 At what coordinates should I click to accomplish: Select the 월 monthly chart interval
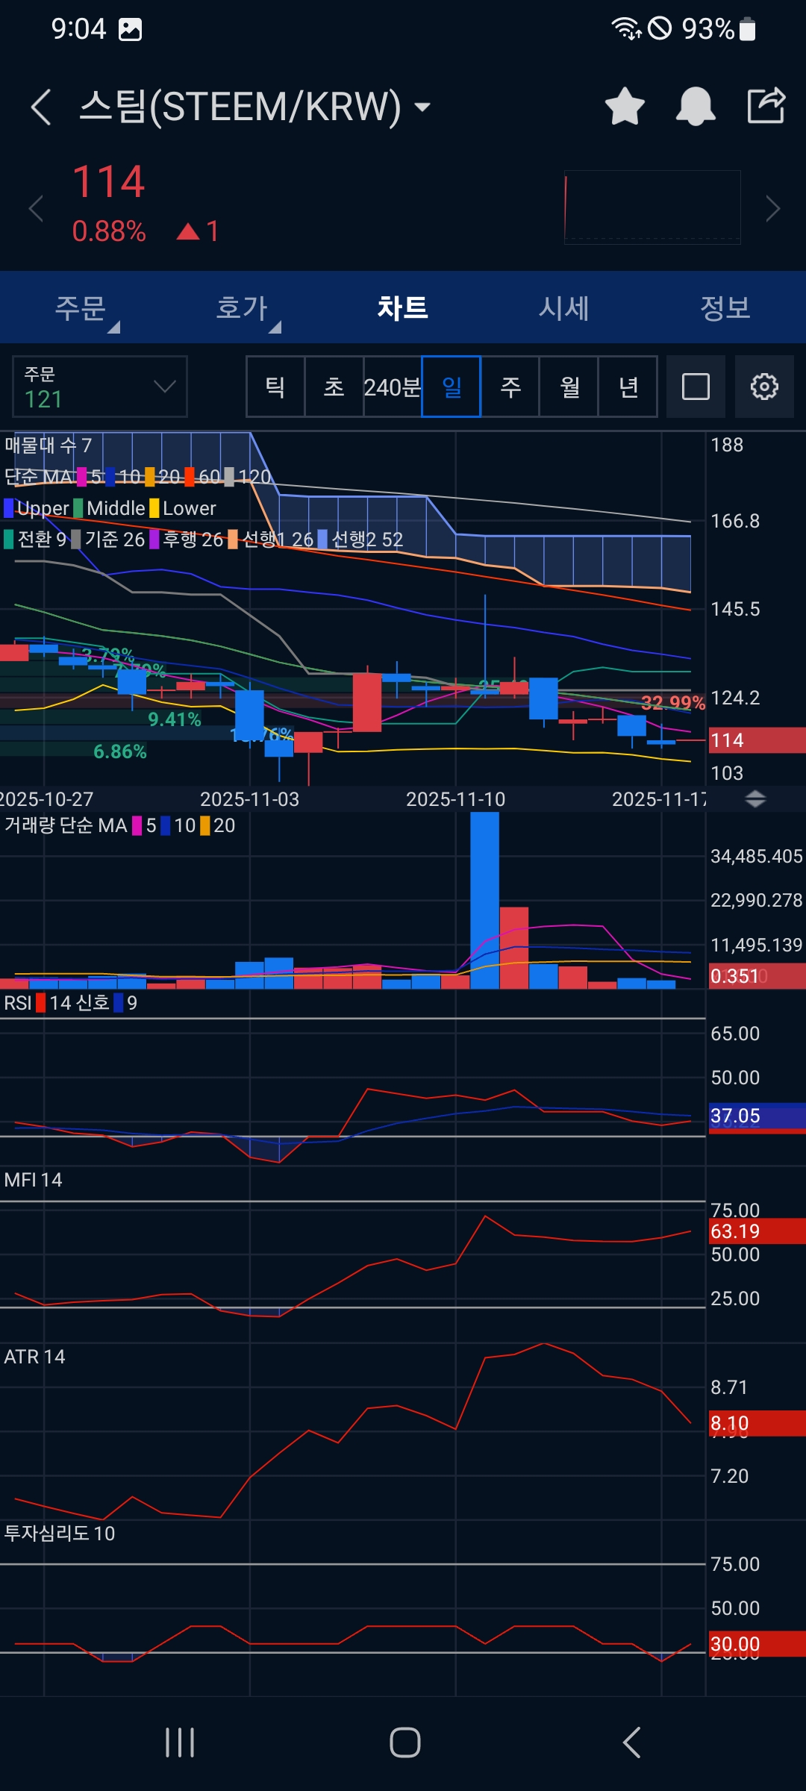click(x=569, y=387)
